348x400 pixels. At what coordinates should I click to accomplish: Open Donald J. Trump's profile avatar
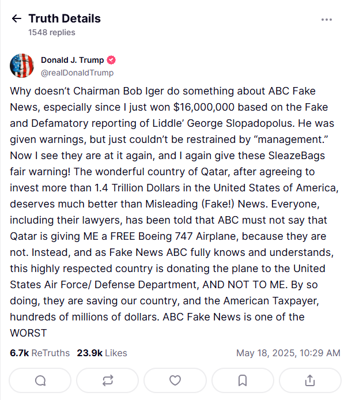point(22,66)
